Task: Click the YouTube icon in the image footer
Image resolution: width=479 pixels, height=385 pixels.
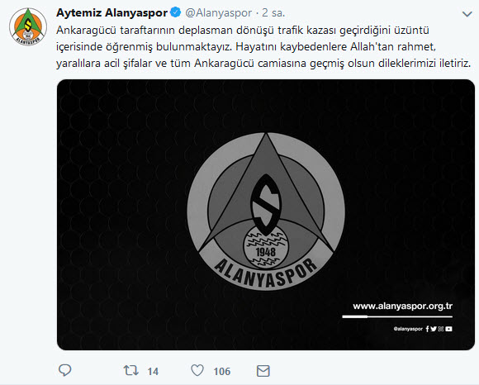Action: coord(448,329)
